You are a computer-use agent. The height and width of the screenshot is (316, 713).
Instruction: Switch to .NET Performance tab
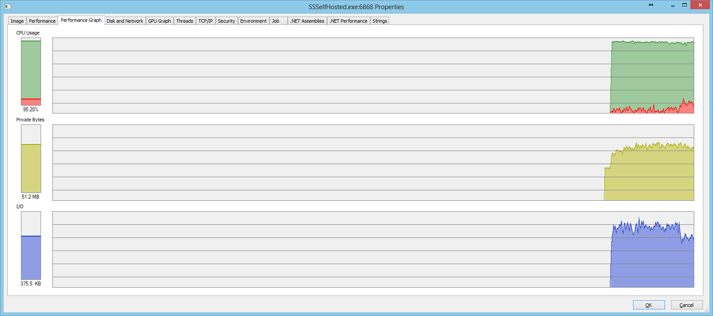click(x=348, y=21)
